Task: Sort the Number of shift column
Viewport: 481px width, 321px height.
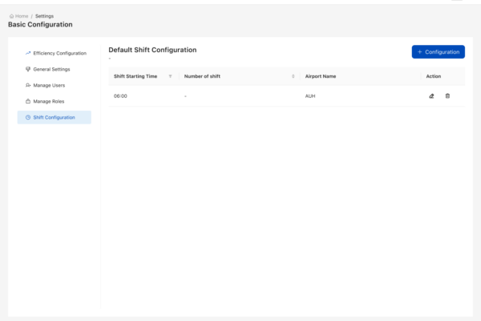Action: coord(293,76)
